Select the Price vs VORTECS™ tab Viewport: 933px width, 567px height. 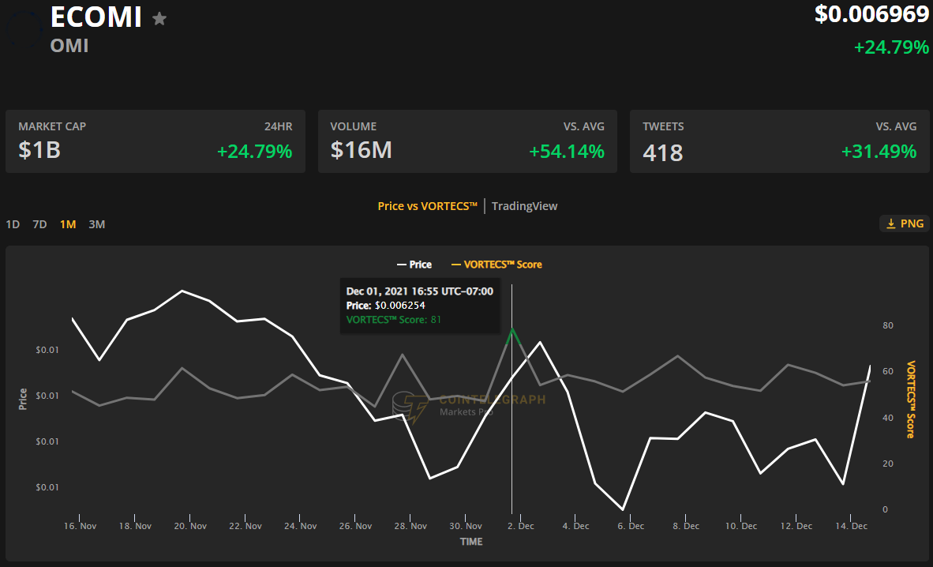click(428, 206)
